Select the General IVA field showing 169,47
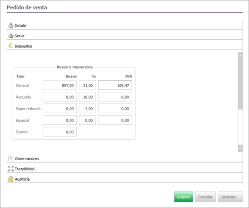The width and height of the screenshot is (249, 208). coord(115,85)
